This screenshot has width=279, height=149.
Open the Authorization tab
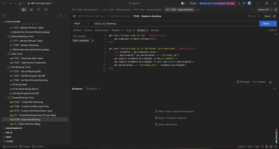[x=102, y=30]
